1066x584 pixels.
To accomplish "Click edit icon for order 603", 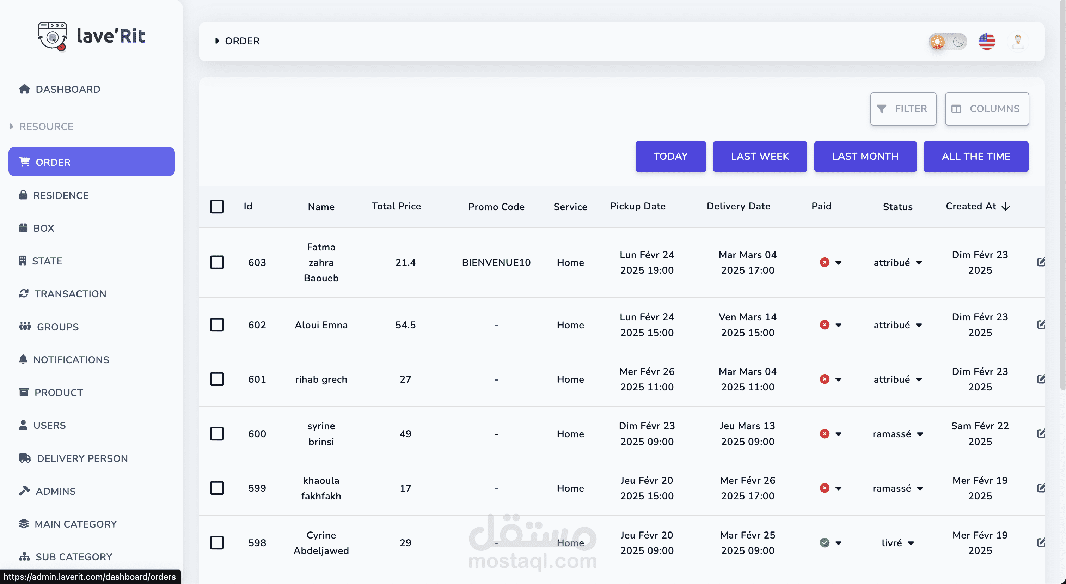I will tap(1041, 262).
